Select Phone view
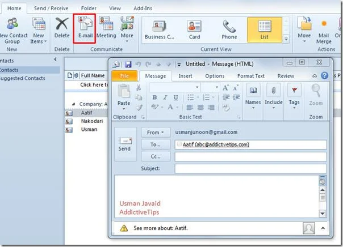343x247 pixels. tap(229, 30)
